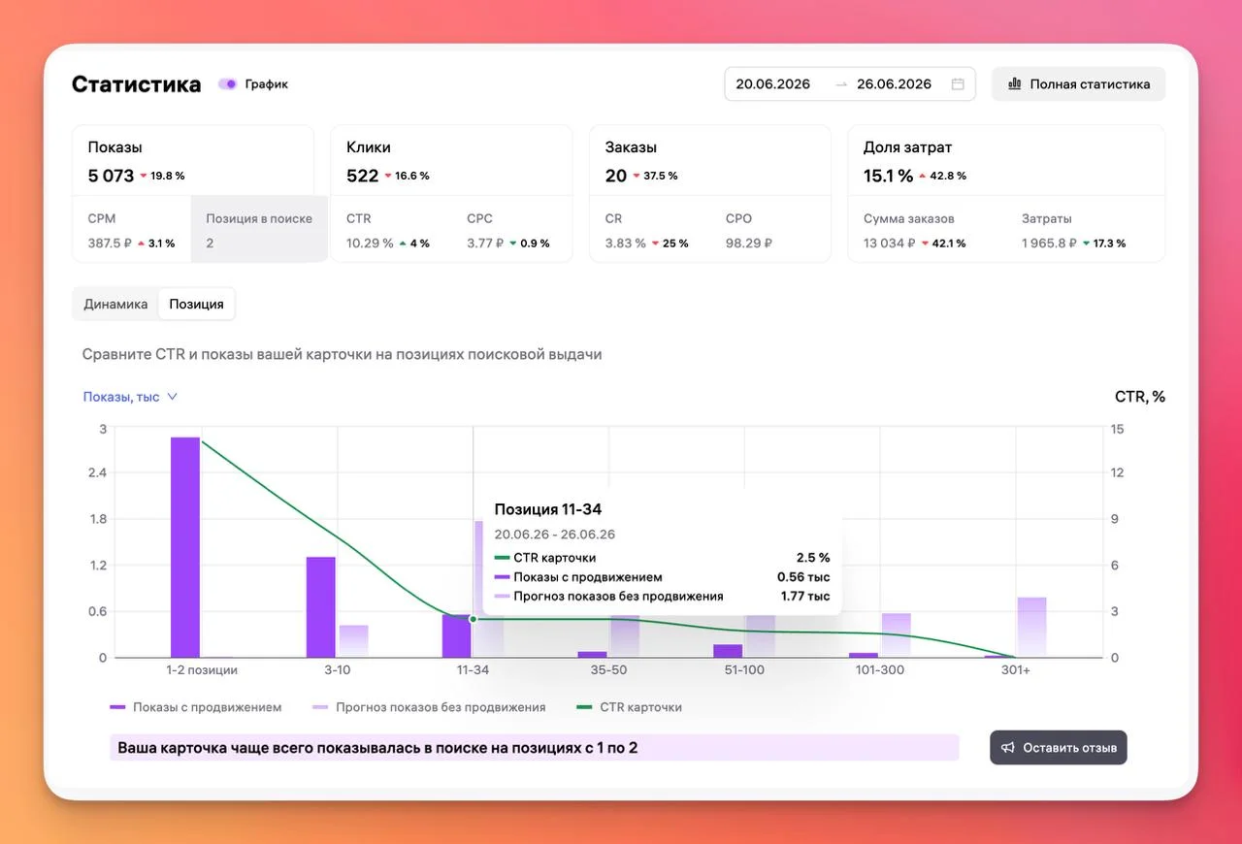Image resolution: width=1242 pixels, height=844 pixels.
Task: Click the purple Показы с продвижением legend marker
Action: [x=118, y=707]
